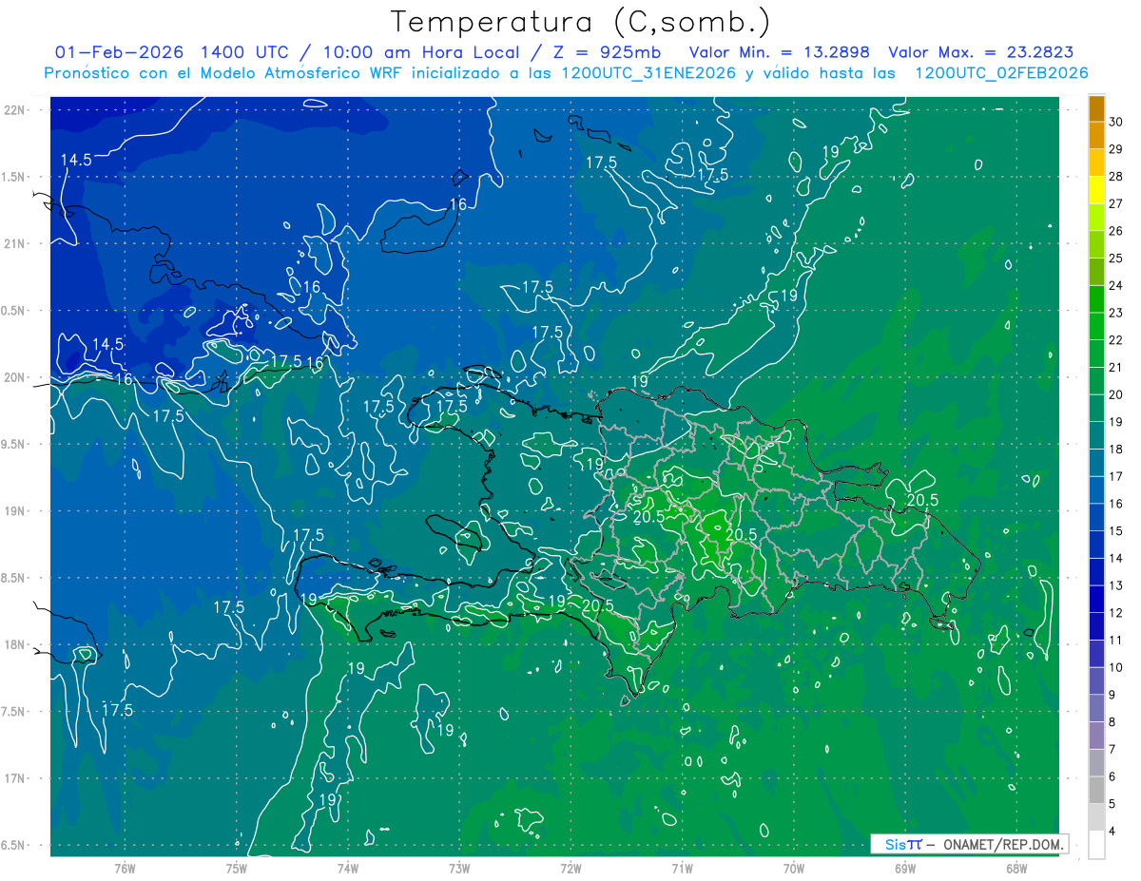Click the '29' label on the color scale

(x=1116, y=149)
